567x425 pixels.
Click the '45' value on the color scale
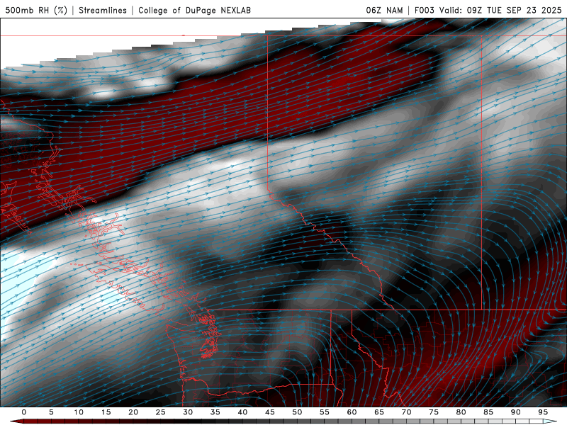click(x=269, y=412)
